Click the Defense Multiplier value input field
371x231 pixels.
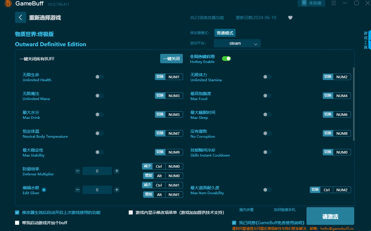pos(97,171)
